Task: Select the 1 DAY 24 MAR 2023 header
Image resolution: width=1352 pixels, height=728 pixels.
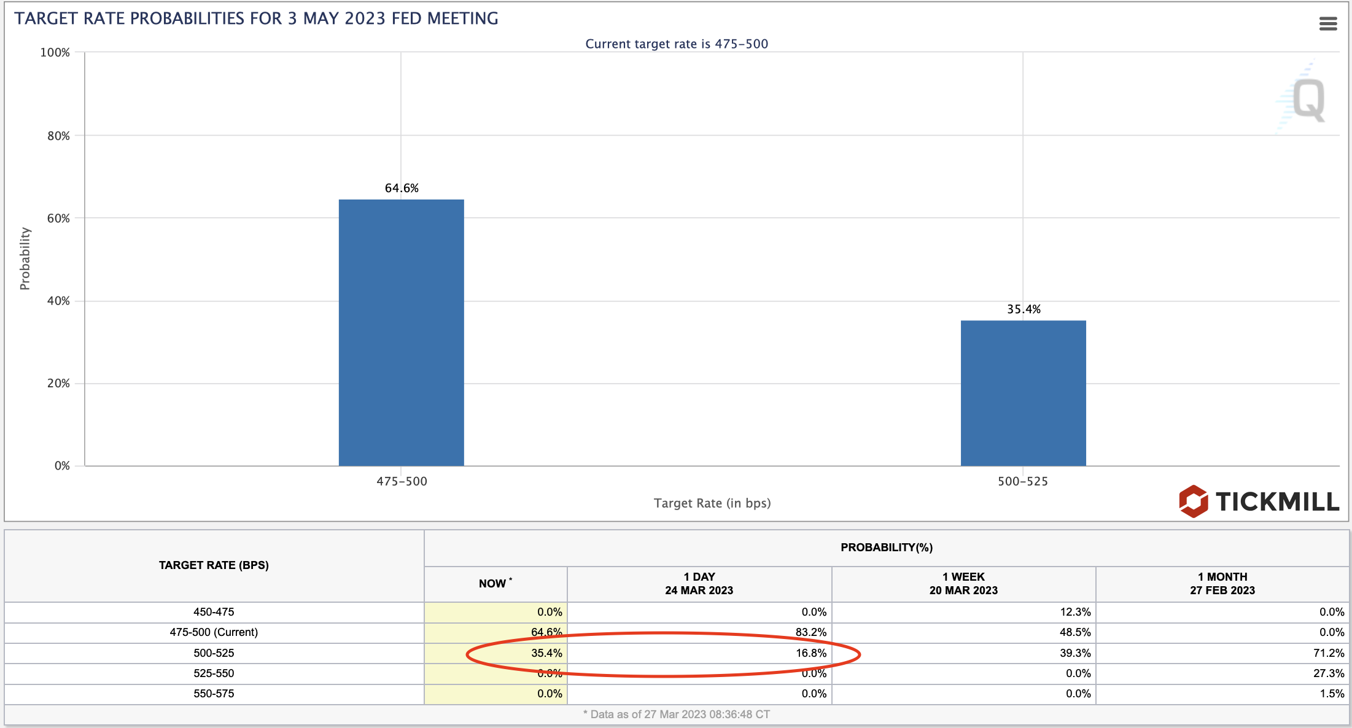Action: 699,584
